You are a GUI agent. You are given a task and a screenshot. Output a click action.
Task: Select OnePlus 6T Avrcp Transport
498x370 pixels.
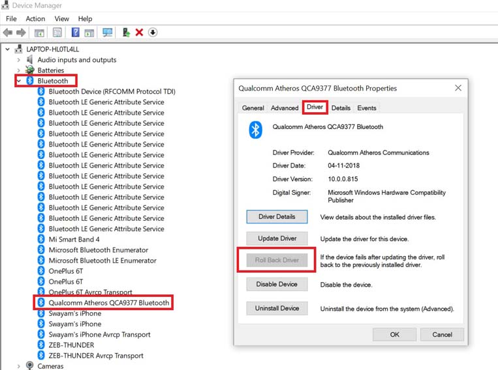(x=90, y=292)
